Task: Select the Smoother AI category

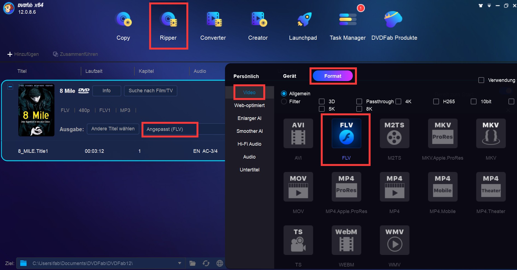Action: [249, 131]
